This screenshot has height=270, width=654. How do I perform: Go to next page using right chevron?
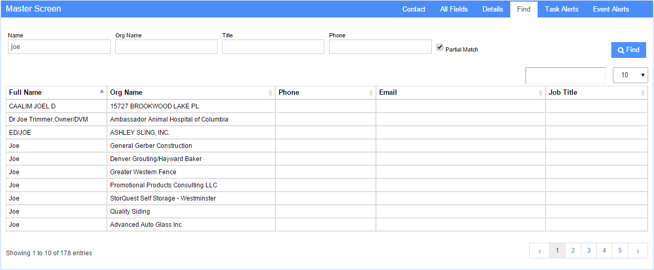638,251
